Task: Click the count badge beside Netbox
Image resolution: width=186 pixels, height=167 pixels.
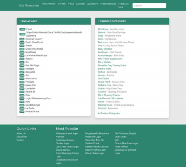Action: (x=22, y=59)
